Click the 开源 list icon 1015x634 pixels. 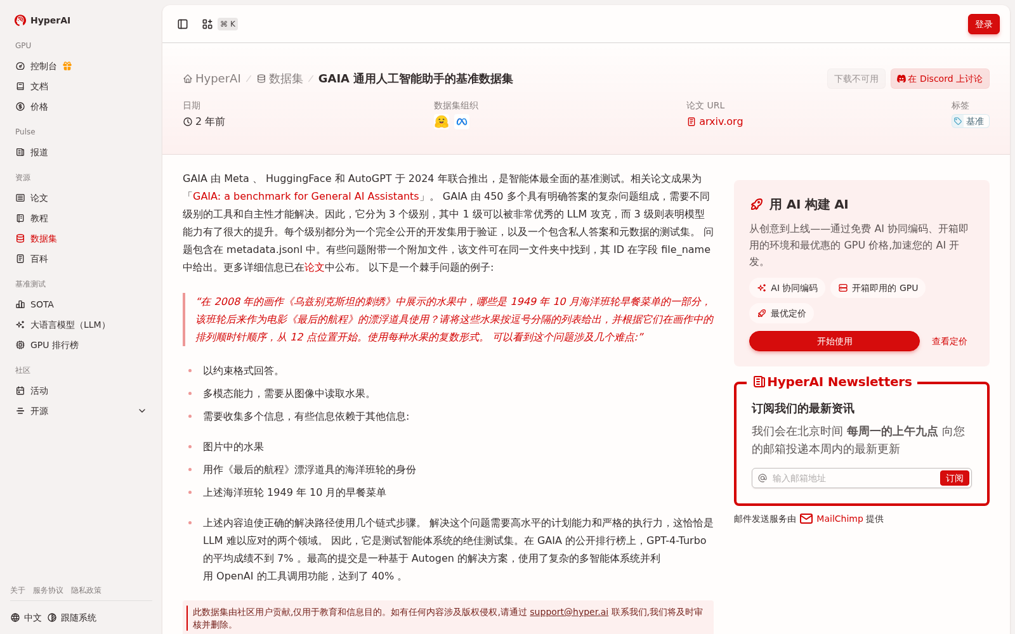point(20,411)
